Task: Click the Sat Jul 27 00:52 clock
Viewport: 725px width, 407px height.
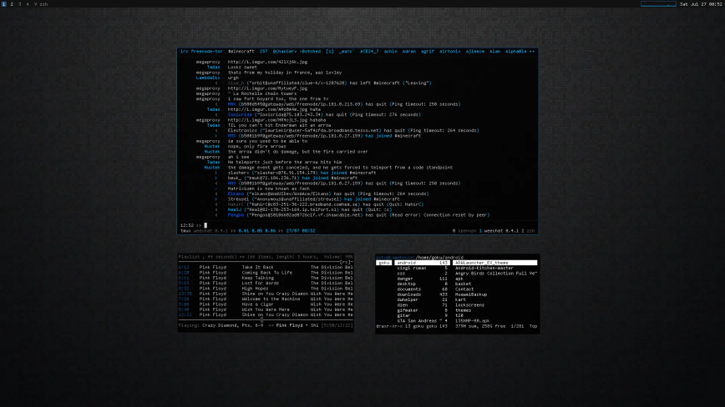Action: (701, 3)
